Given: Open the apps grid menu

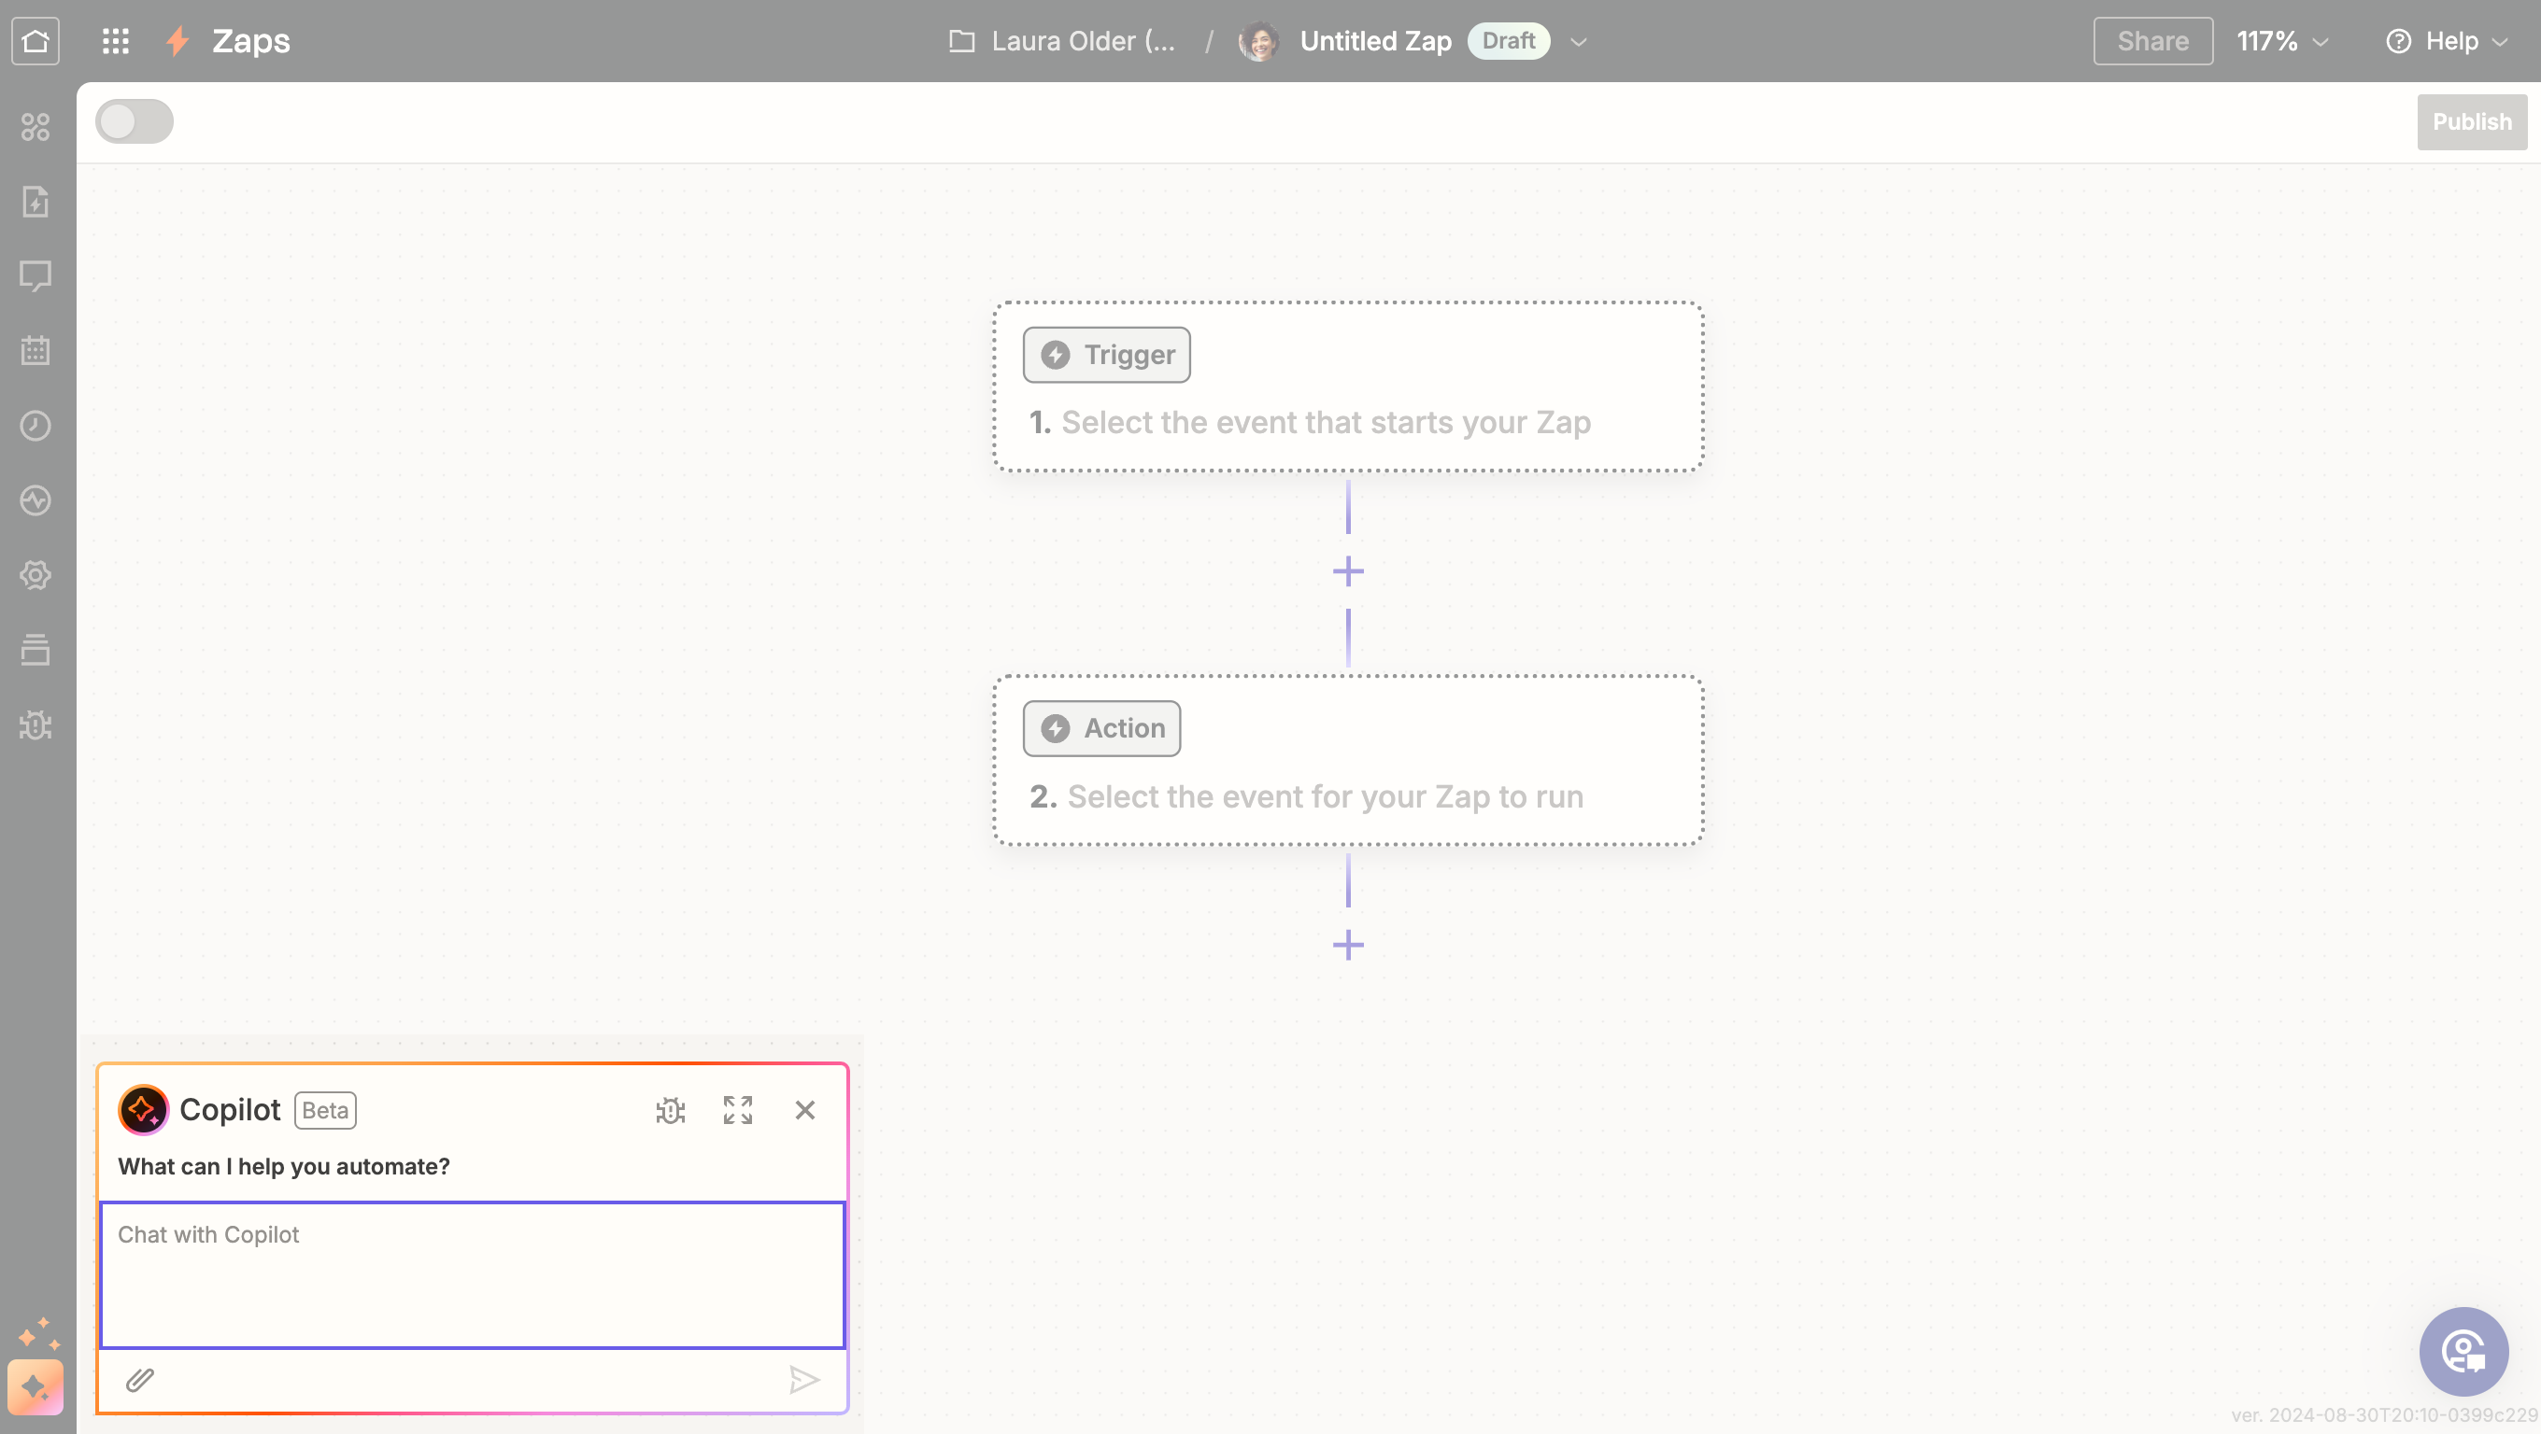Looking at the screenshot, I should click(x=116, y=40).
